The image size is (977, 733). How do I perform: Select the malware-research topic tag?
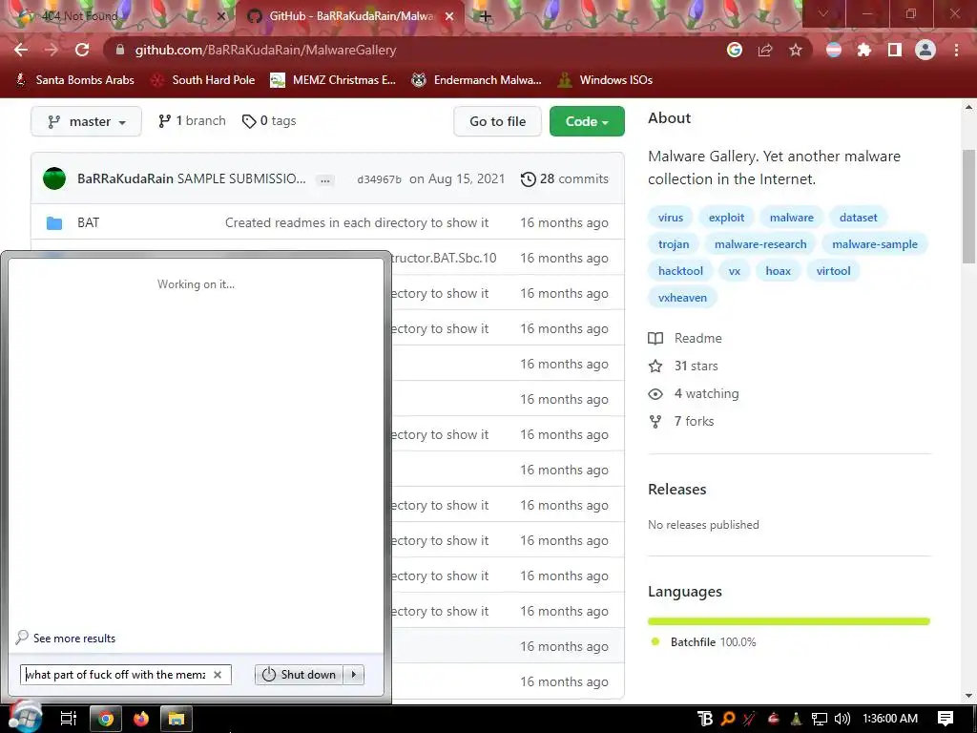760,244
